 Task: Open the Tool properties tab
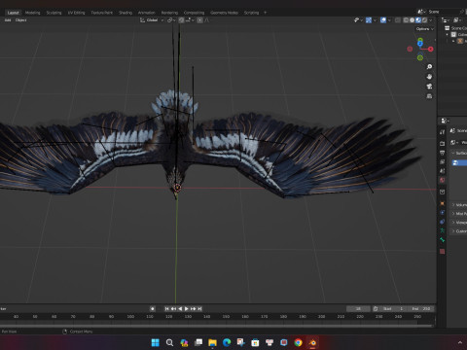(x=443, y=132)
